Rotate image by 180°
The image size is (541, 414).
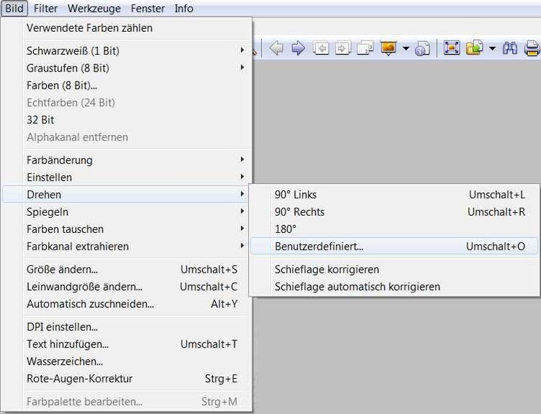tap(394, 229)
